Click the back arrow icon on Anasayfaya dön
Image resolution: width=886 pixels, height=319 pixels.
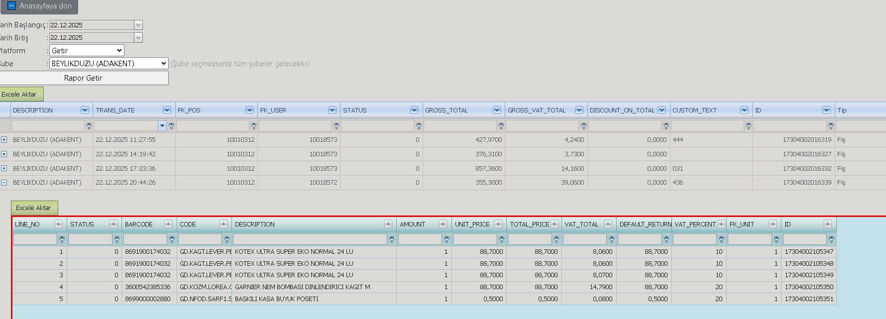(12, 6)
